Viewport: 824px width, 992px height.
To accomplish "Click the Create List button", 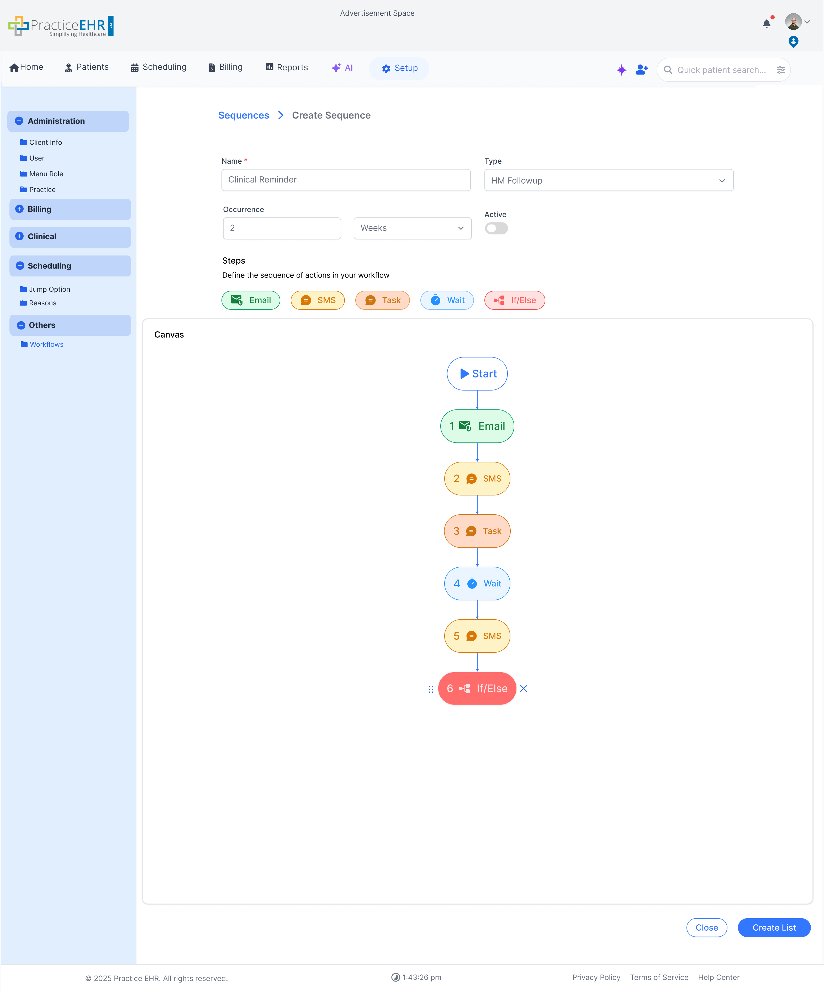I will click(x=773, y=927).
